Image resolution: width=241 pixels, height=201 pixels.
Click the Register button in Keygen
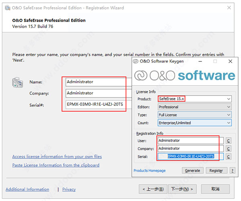tap(216, 171)
